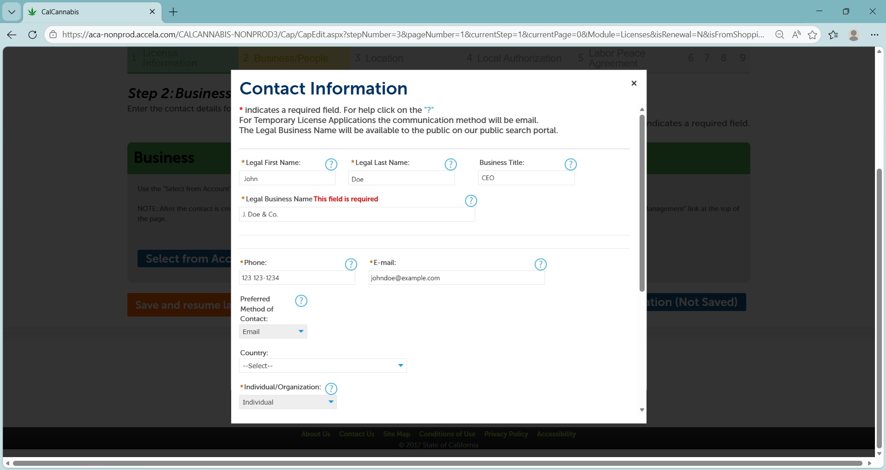Viewport: 886px width, 470px height.
Task: Click the Phone number field
Action: click(x=297, y=278)
